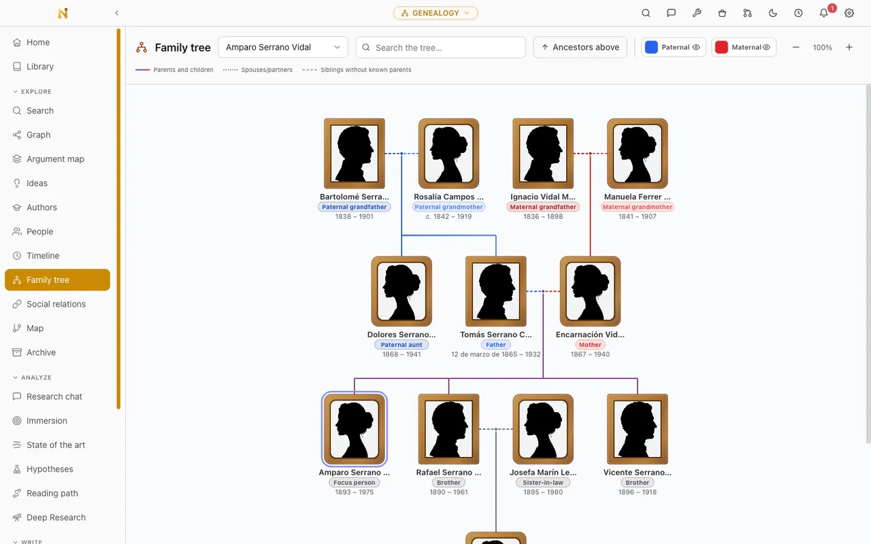
Task: Toggle Paternal line visibility eye
Action: point(696,48)
